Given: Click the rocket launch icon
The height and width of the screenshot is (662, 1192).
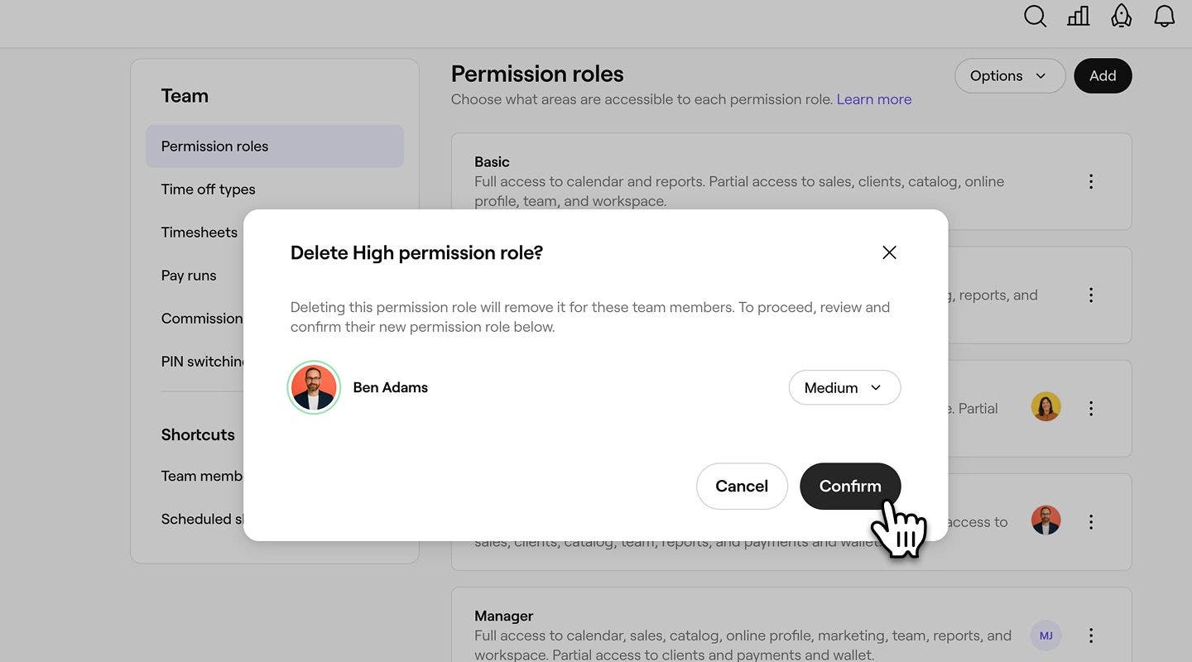Looking at the screenshot, I should 1121,16.
